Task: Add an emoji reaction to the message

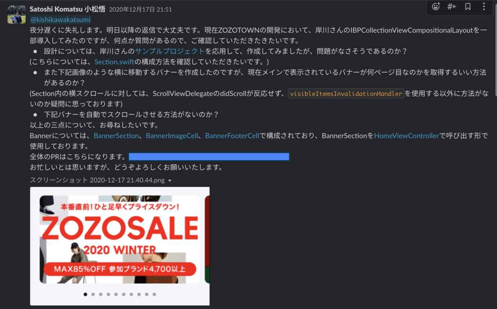Action: pyautogui.click(x=436, y=7)
